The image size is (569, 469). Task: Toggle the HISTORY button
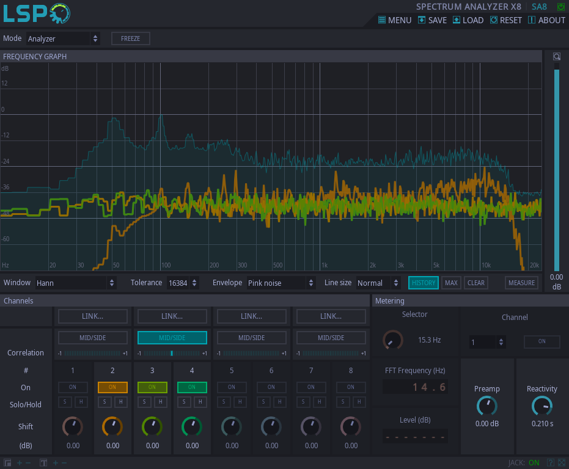pos(424,283)
